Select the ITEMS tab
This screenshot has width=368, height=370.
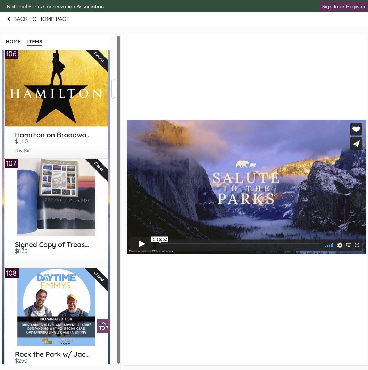pos(35,42)
